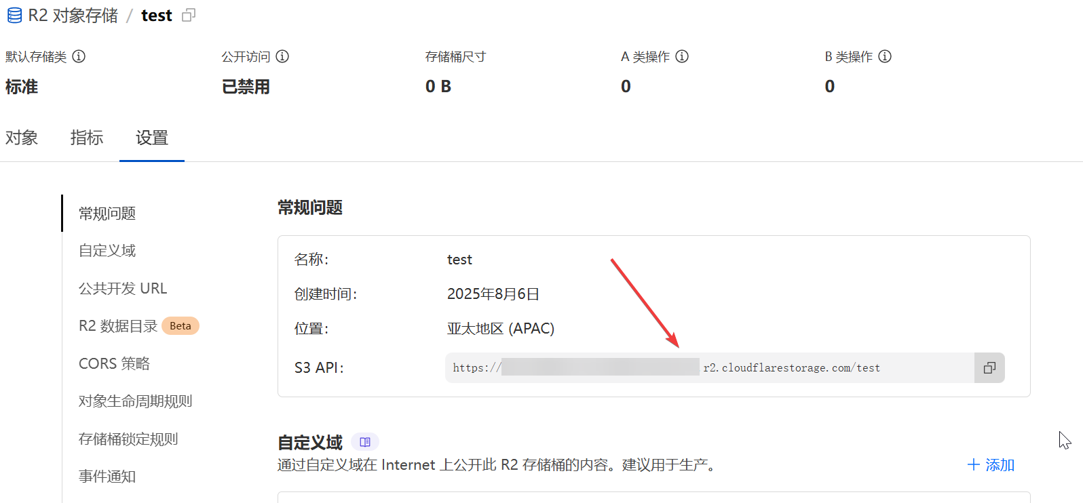The height and width of the screenshot is (503, 1083).
Task: Jump to 常规问题 settings section
Action: [x=107, y=214]
